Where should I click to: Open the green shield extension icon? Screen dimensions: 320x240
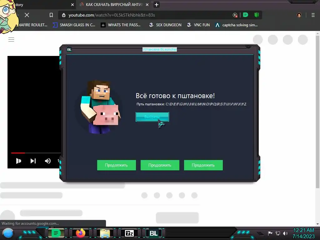257,15
